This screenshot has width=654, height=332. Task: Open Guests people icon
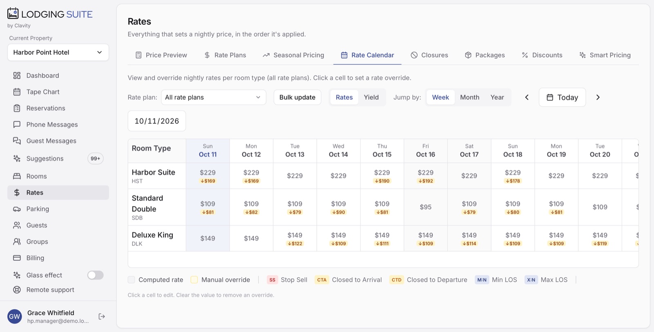(17, 225)
